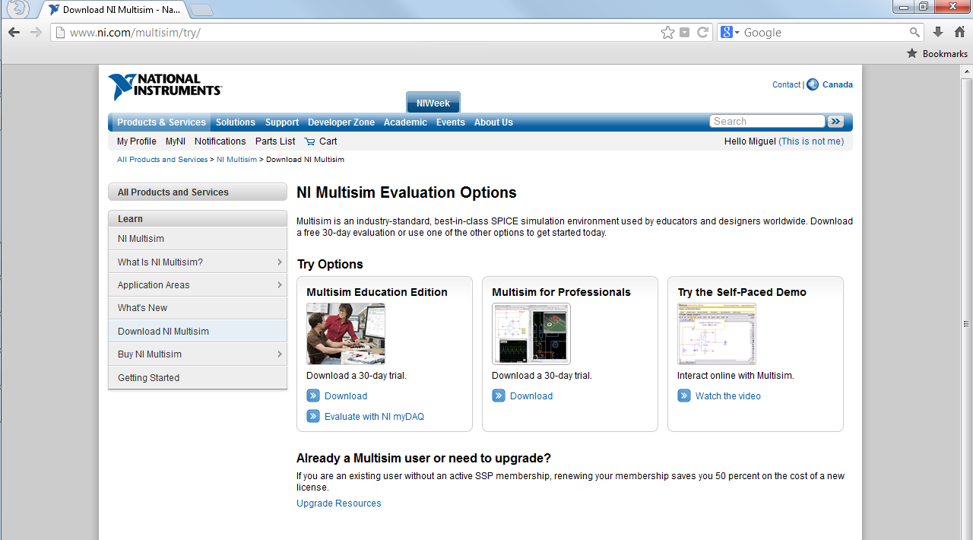This screenshot has width=973, height=540.
Task: Click the search submit arrow button
Action: (835, 122)
